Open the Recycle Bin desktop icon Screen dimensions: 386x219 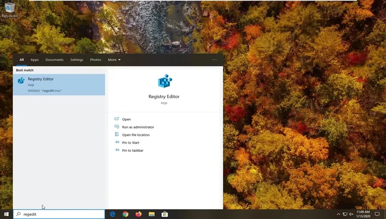tap(9, 10)
